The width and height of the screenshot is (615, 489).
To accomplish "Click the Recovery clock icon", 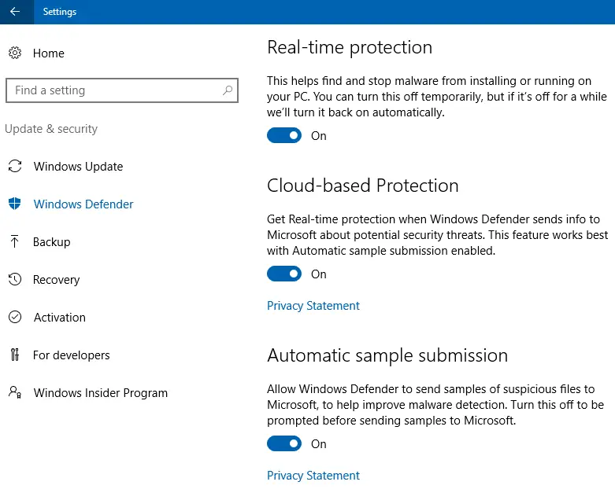I will (x=15, y=279).
